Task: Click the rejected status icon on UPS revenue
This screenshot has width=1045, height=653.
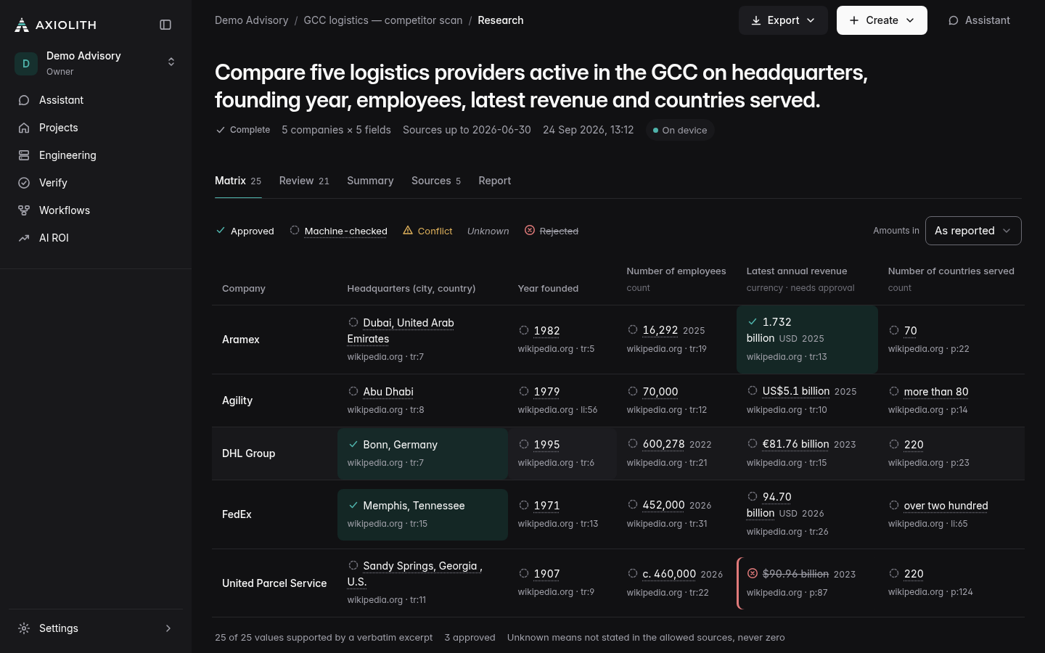Action: coord(753,573)
